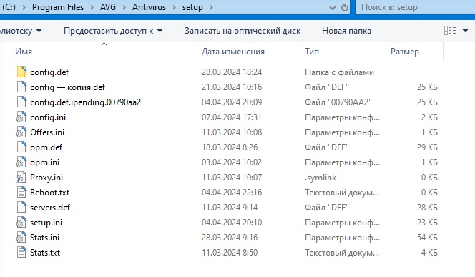Select the config — копия.def file icon

21,87
